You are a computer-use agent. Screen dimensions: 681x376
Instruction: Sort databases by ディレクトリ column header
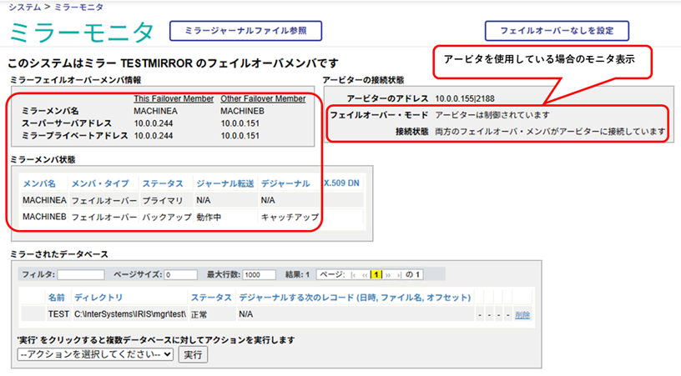98,297
